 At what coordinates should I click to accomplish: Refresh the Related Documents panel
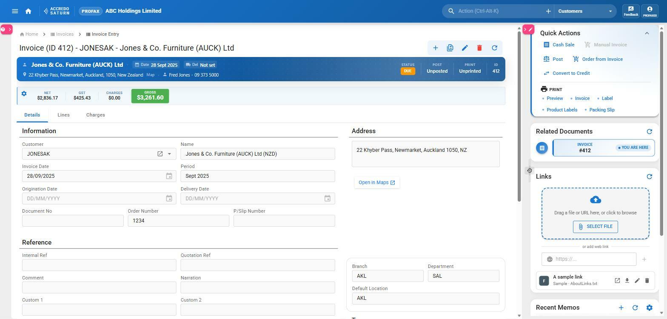click(x=649, y=132)
